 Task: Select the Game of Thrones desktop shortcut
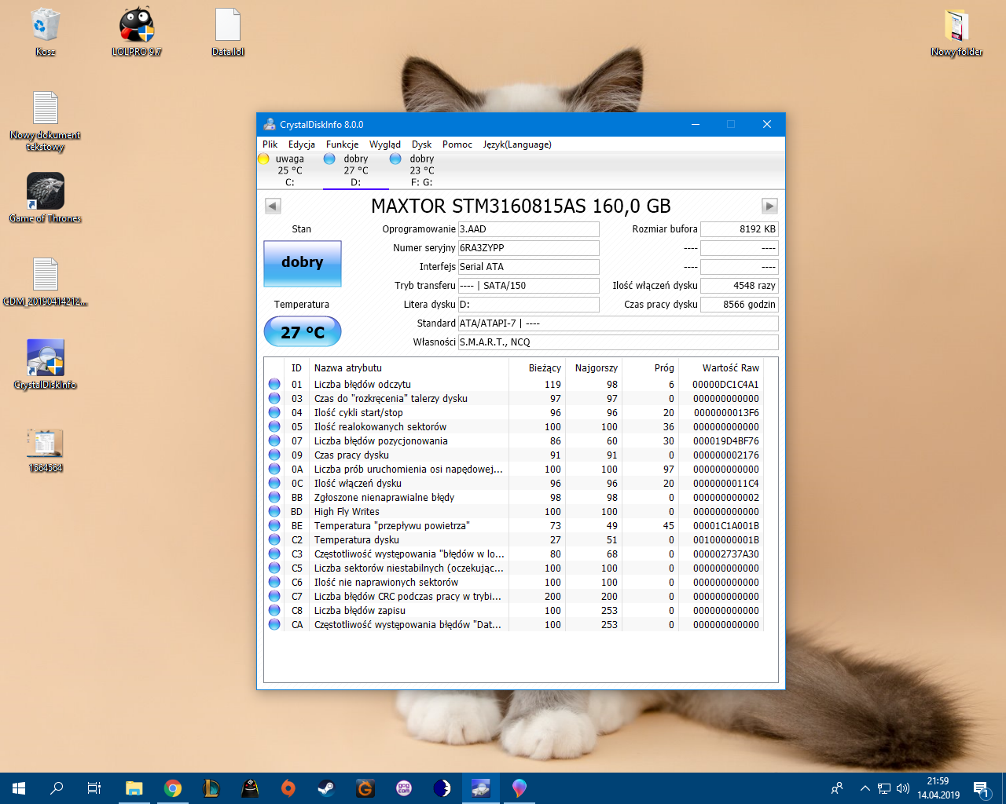click(x=46, y=198)
